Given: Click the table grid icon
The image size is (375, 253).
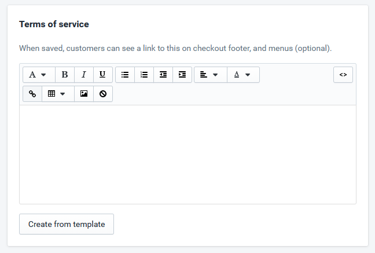Looking at the screenshot, I should (x=52, y=94).
